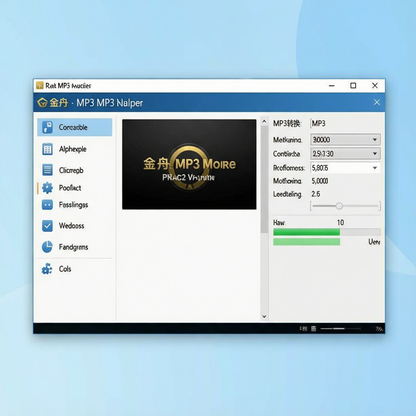Maximize the Rait MP3 window

click(x=353, y=86)
